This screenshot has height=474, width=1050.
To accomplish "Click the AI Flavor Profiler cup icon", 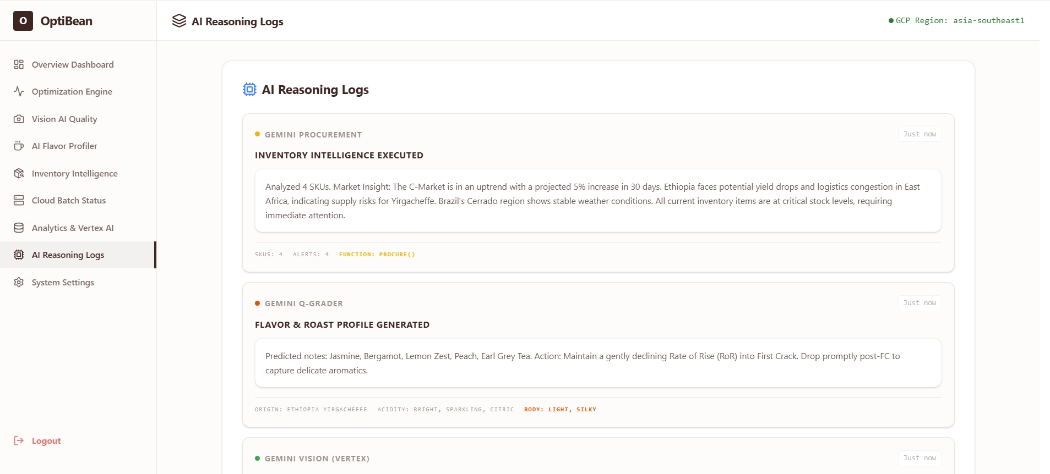I will [19, 146].
